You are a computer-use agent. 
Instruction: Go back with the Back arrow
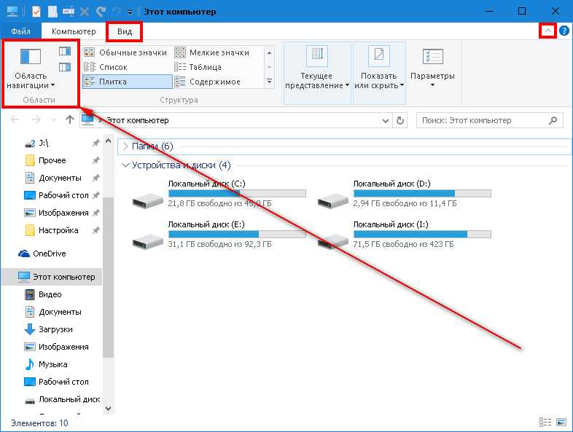[15, 119]
